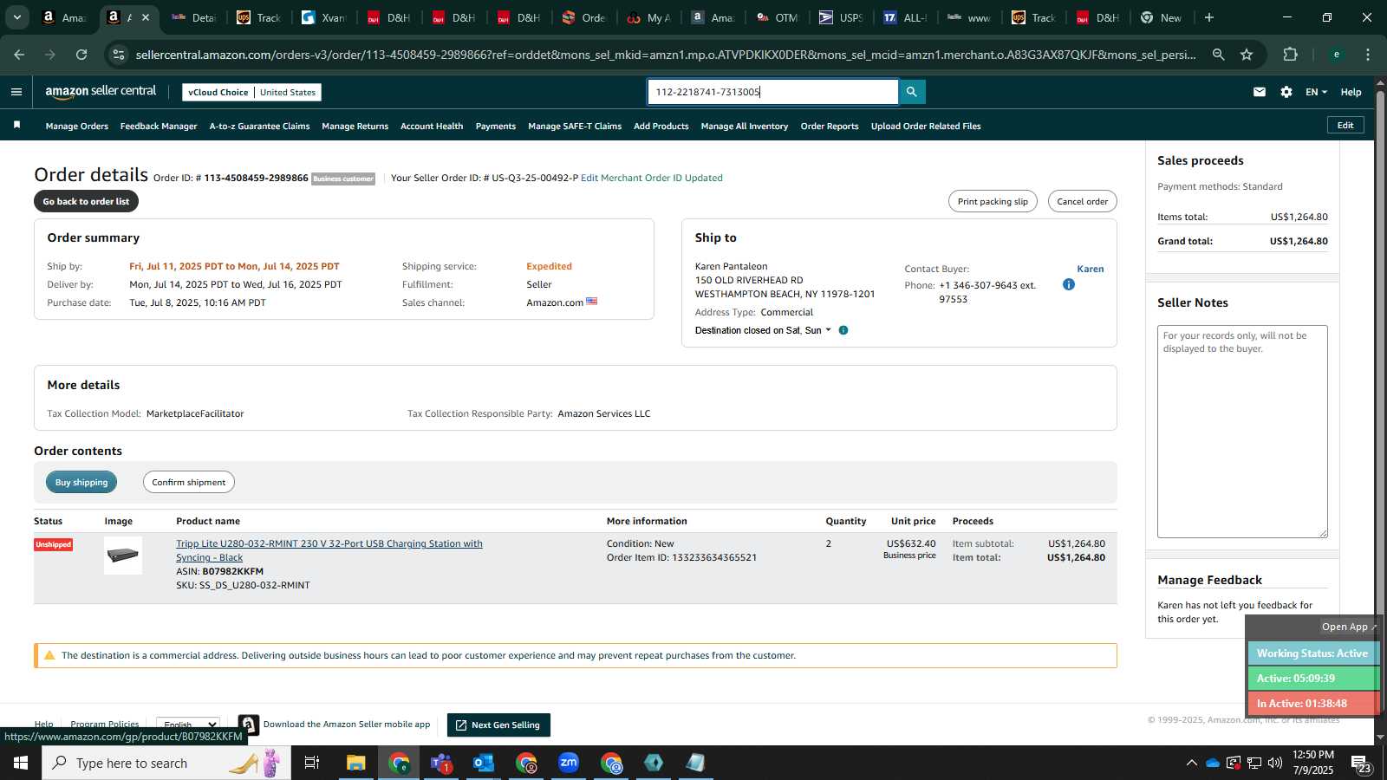1387x780 pixels.
Task: Go to Add Products
Action: click(x=661, y=127)
